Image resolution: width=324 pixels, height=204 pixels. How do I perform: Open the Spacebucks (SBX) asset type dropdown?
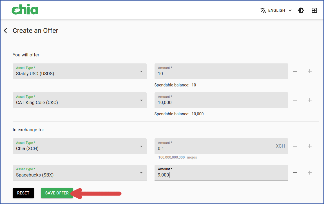coord(80,173)
